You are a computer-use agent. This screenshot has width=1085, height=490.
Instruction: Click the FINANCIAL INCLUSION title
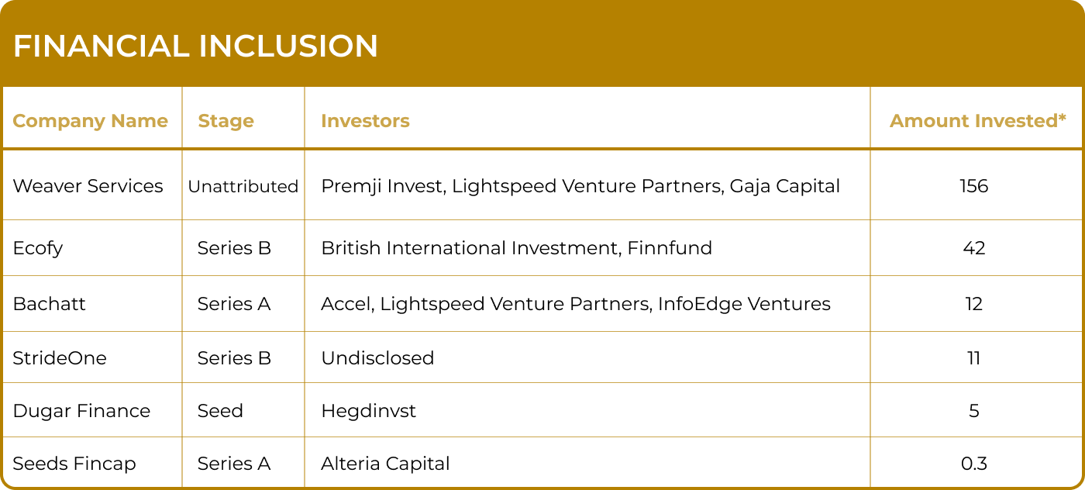(x=195, y=47)
